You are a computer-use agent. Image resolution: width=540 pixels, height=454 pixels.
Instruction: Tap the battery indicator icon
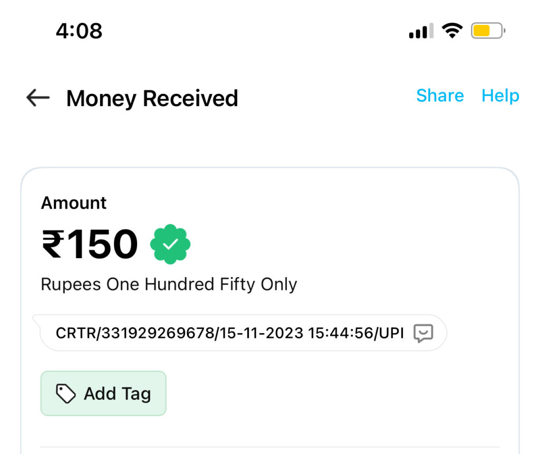[x=488, y=31]
